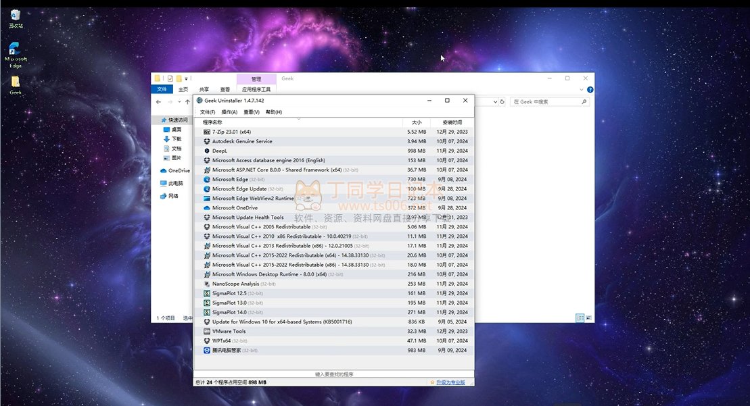The image size is (750, 406).
Task: Open the 操作(A) menu
Action: (229, 112)
